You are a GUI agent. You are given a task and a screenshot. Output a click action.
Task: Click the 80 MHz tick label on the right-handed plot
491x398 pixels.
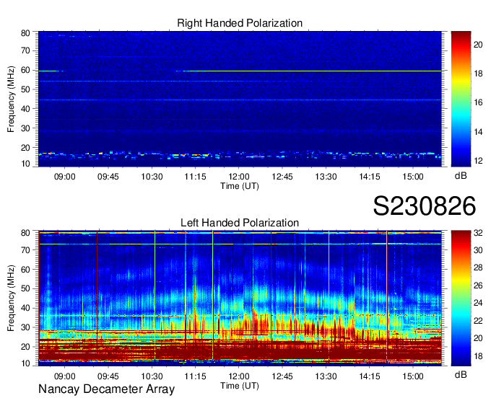25,33
